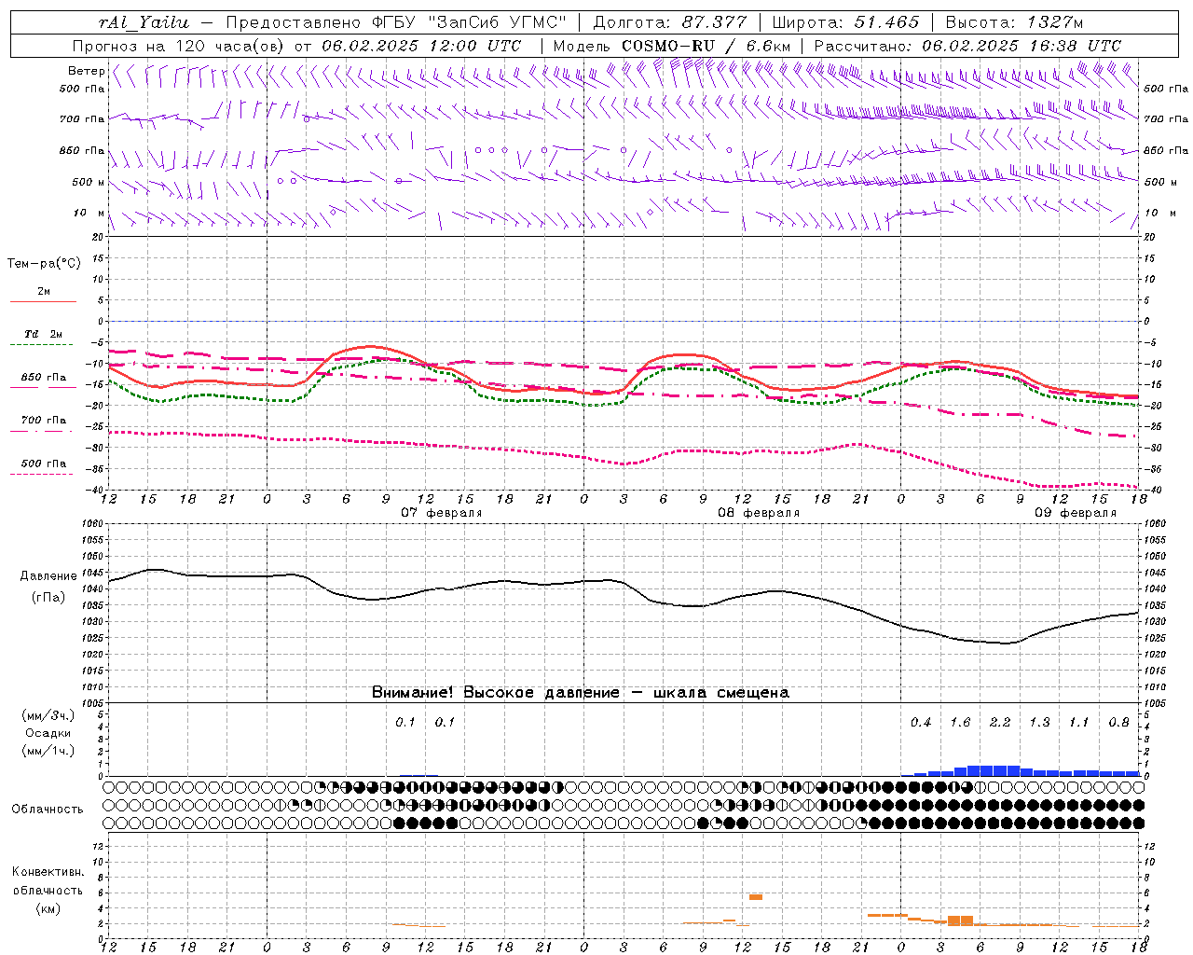Click 'Предоставлено ФГБУ "ЗапСиб УГМС"' provider text
This screenshot has width=1193, height=955.
[396, 22]
